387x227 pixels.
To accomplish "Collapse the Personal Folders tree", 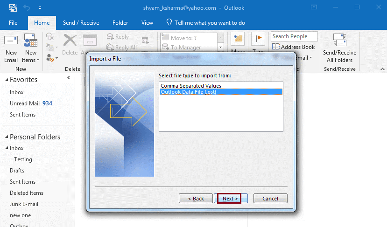I will [7, 137].
